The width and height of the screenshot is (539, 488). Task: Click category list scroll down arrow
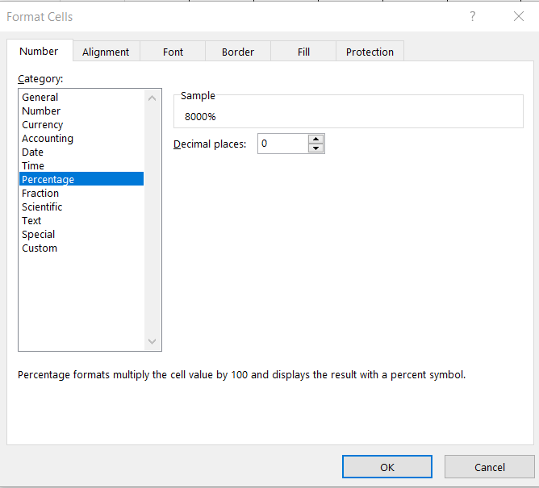tap(153, 341)
